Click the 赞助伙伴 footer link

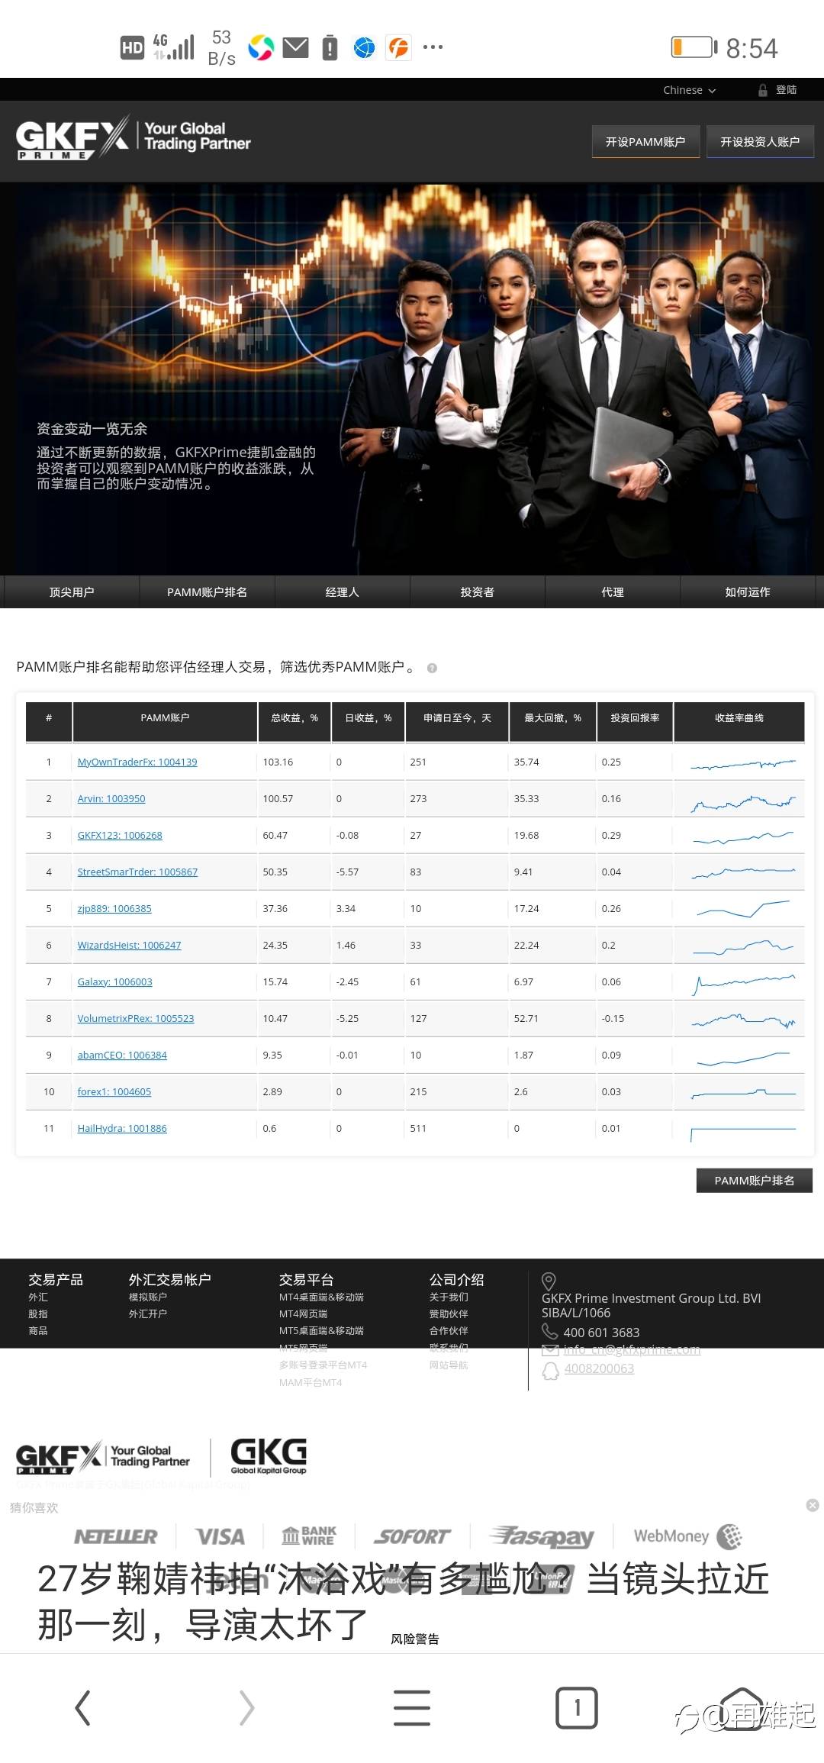449,1313
